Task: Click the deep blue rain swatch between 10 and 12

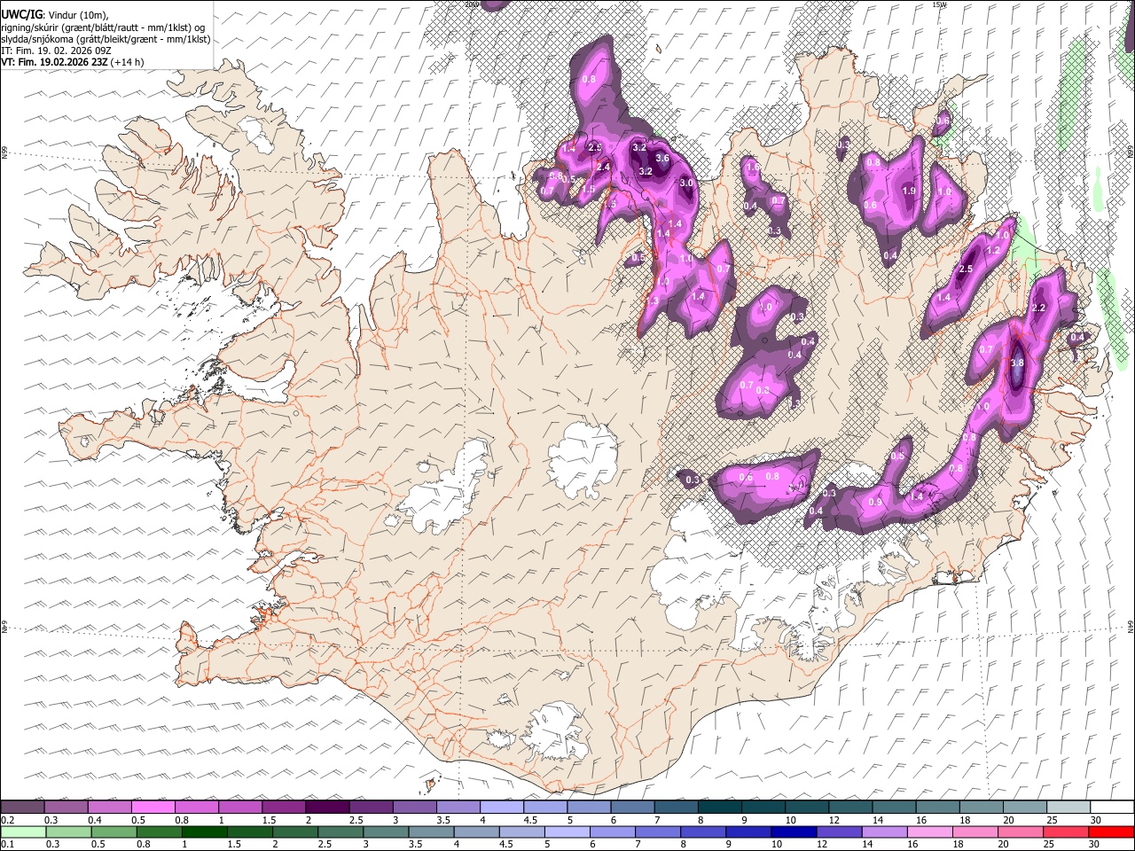Action: pos(794,832)
